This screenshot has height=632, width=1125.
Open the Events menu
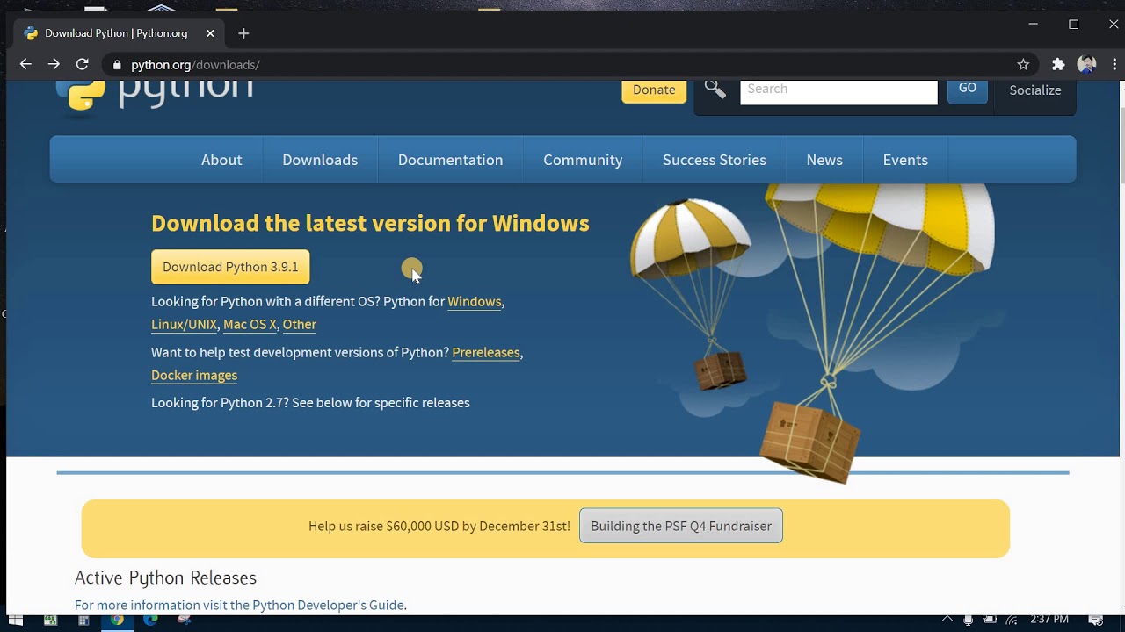coord(905,160)
